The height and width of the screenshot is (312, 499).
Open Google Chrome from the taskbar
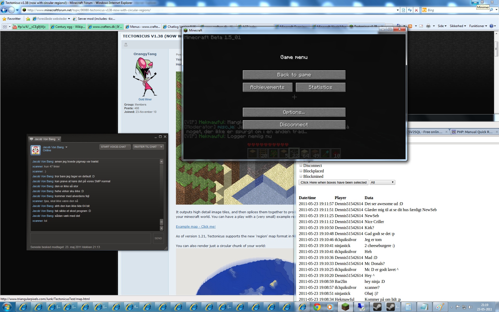click(x=317, y=307)
